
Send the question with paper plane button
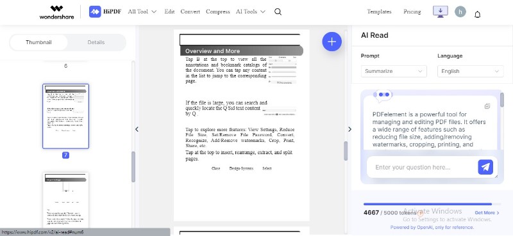(485, 167)
